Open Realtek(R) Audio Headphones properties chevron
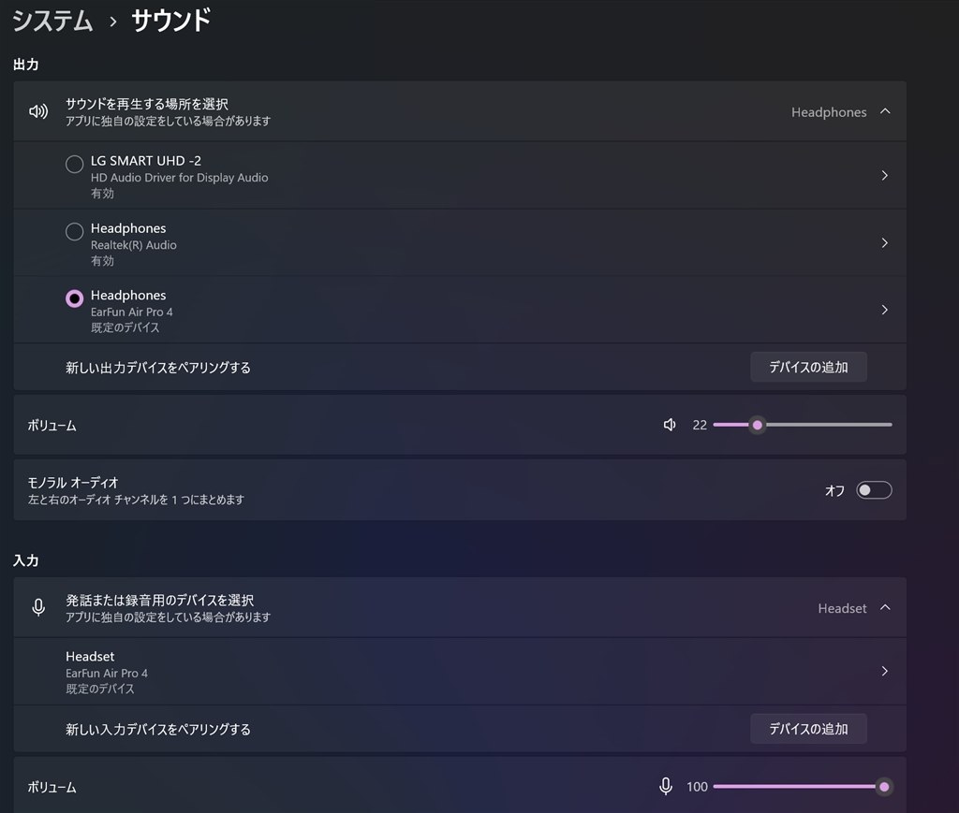The height and width of the screenshot is (813, 959). click(885, 242)
